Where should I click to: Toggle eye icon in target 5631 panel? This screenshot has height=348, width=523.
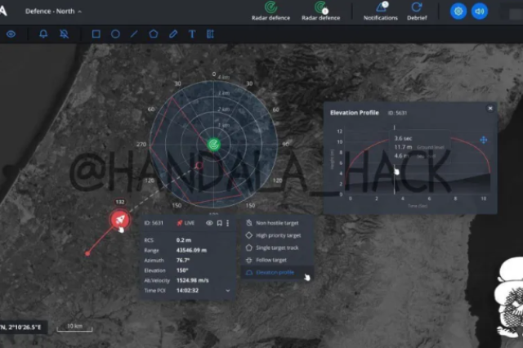click(x=209, y=223)
